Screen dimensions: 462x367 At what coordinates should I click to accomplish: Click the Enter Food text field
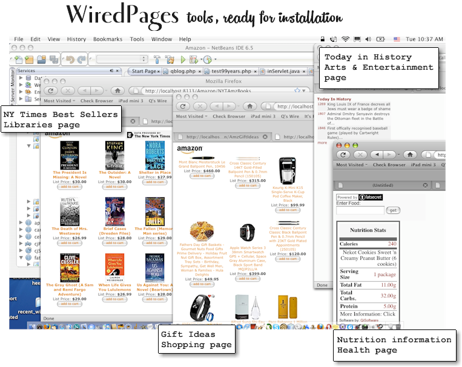point(360,211)
